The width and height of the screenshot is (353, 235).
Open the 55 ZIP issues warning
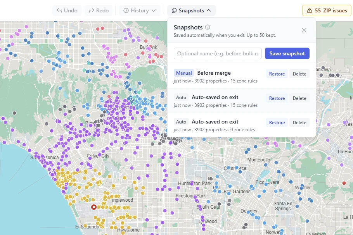click(327, 10)
